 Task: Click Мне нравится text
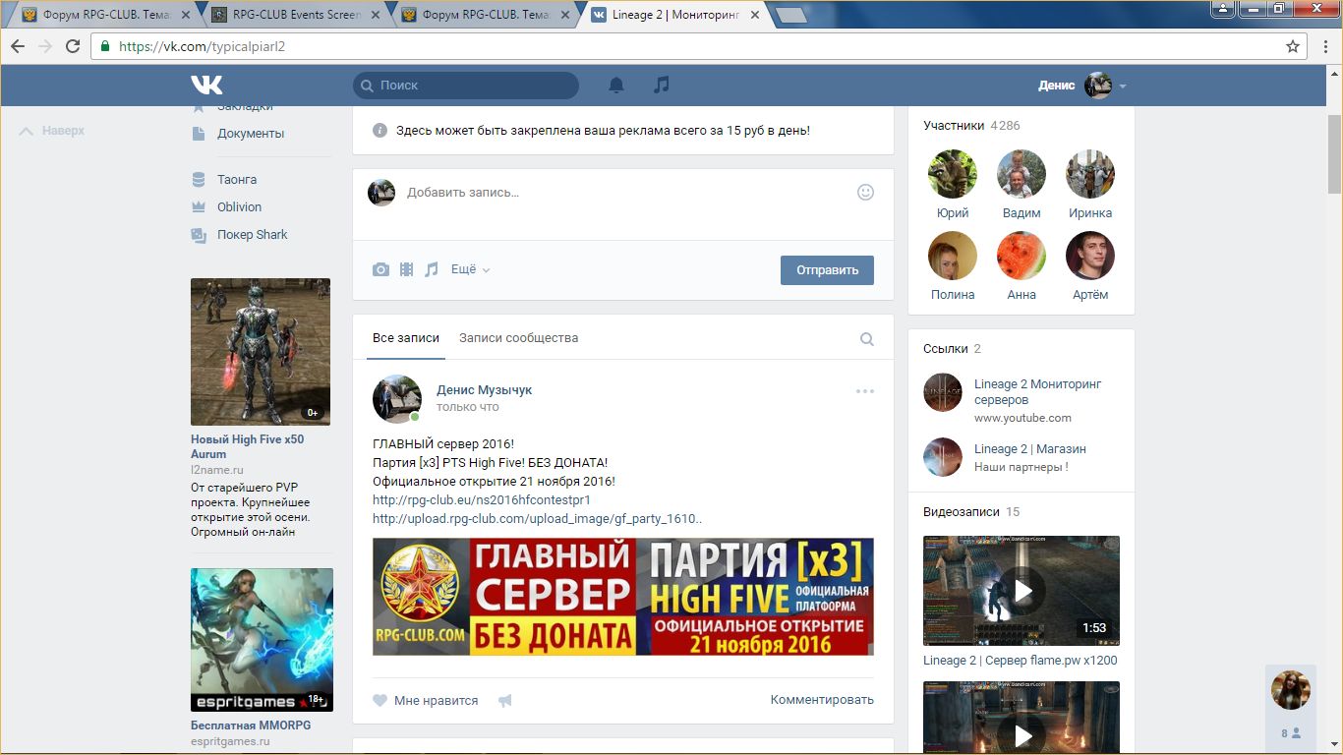436,701
